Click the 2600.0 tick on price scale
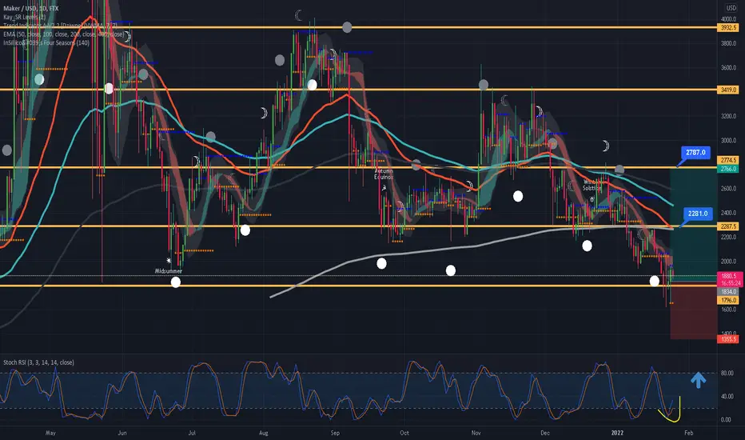Image resolution: width=745 pixels, height=440 pixels. (x=728, y=189)
